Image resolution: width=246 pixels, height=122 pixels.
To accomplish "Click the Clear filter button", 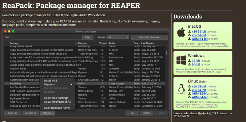I will pyautogui.click(x=87, y=37).
